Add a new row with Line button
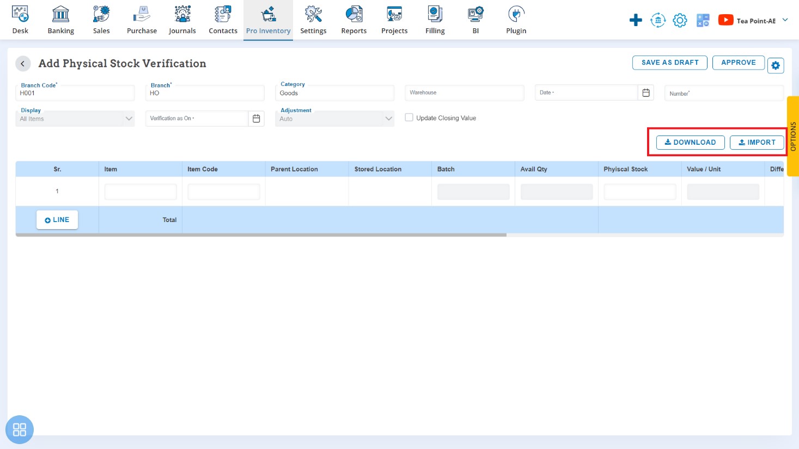799x449 pixels. pyautogui.click(x=57, y=220)
